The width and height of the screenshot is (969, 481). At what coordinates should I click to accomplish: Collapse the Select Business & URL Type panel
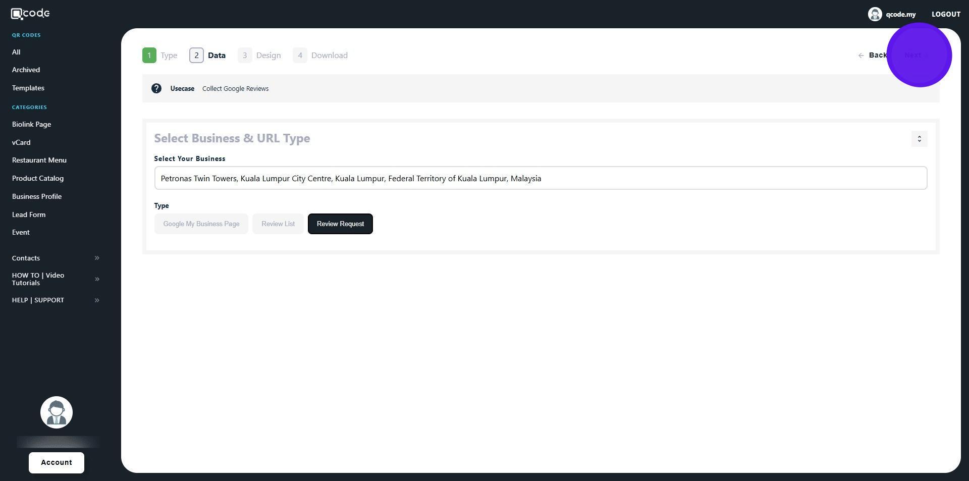pyautogui.click(x=919, y=139)
